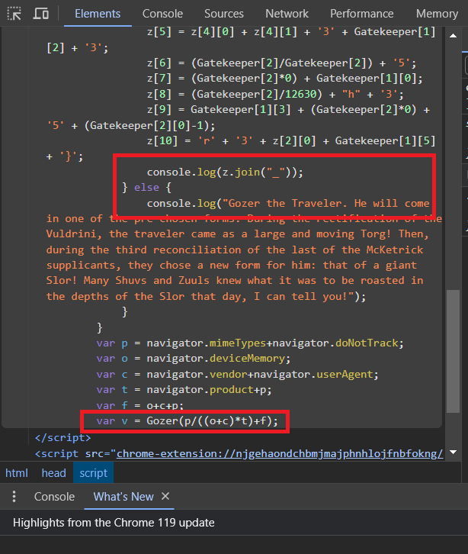
Task: Click the 'z[9] = Gatekeeper[1][3]' line
Action: pyautogui.click(x=288, y=110)
